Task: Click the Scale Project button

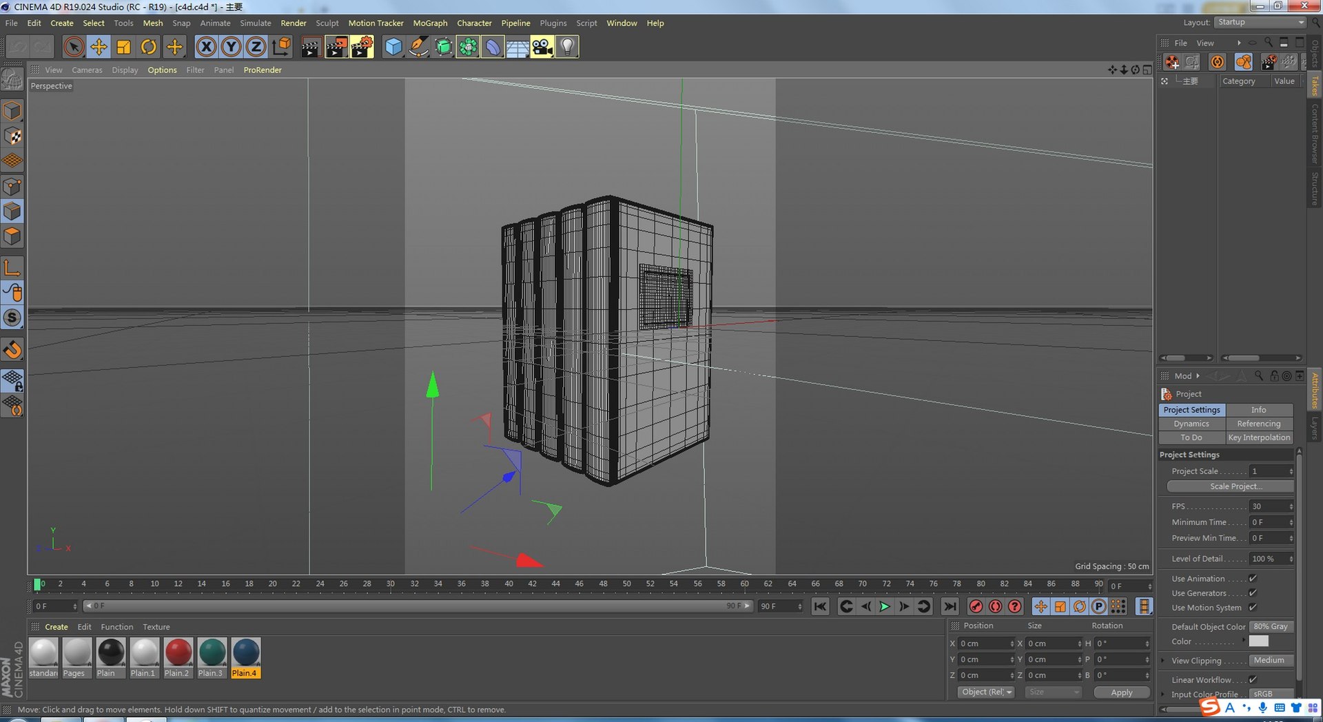Action: (1231, 486)
